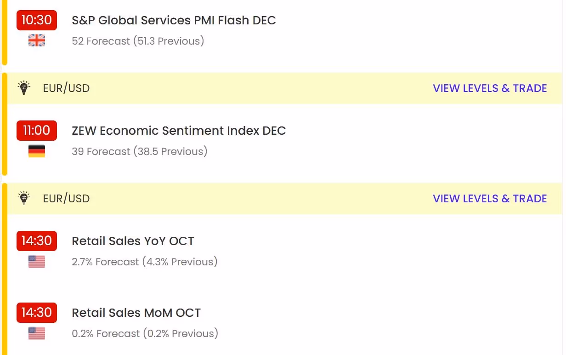Viewport: 566px width, 355px height.
Task: Open ZEW Economic Sentiment Index DEC event
Action: 179,131
